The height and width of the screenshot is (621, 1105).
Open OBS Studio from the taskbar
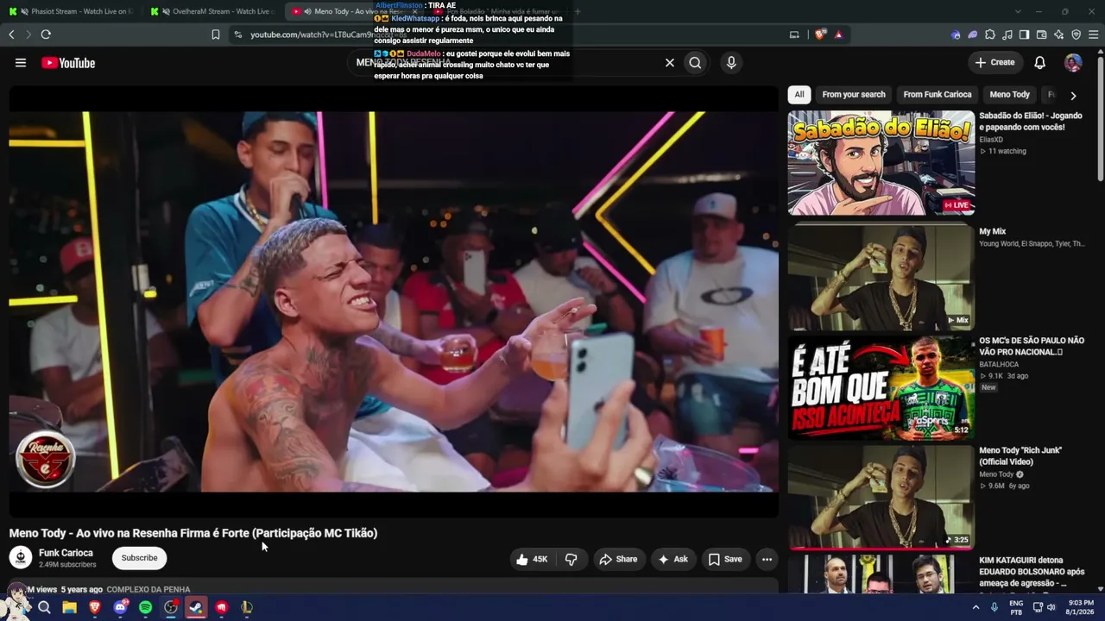pos(171,607)
